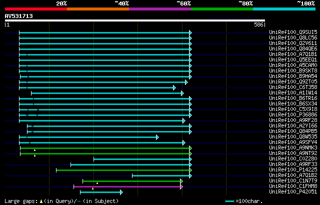
Task: Select the UniRef100_C1FHM8 entry
Action: coord(293,186)
